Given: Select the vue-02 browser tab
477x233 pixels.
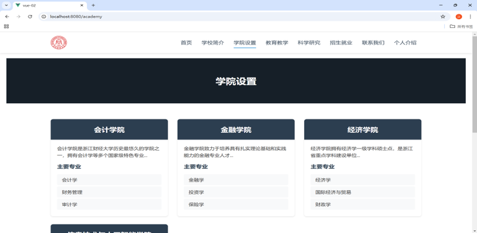Looking at the screenshot, I should [x=50, y=5].
